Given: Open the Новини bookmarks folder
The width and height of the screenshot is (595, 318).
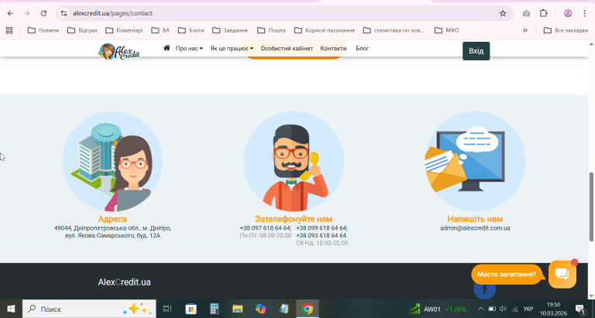Looking at the screenshot, I should (43, 30).
